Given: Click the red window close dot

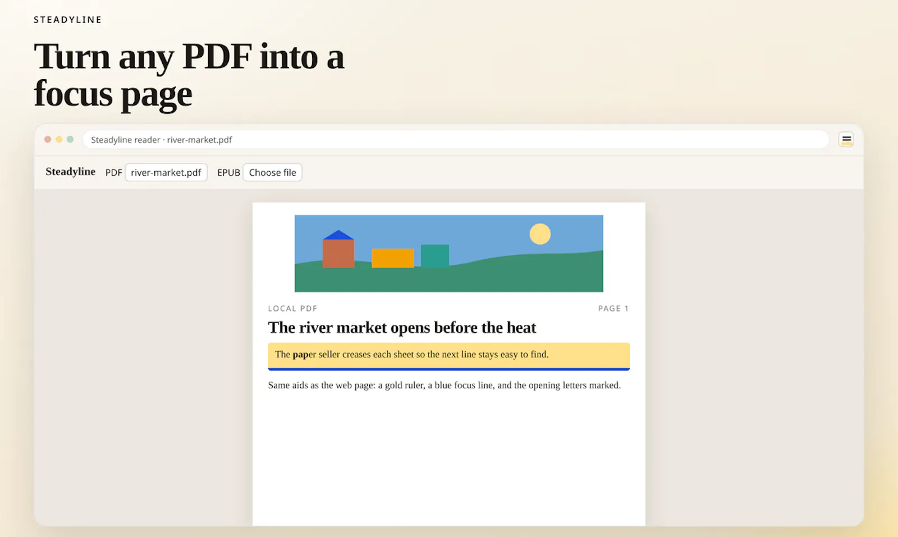Looking at the screenshot, I should point(48,139).
